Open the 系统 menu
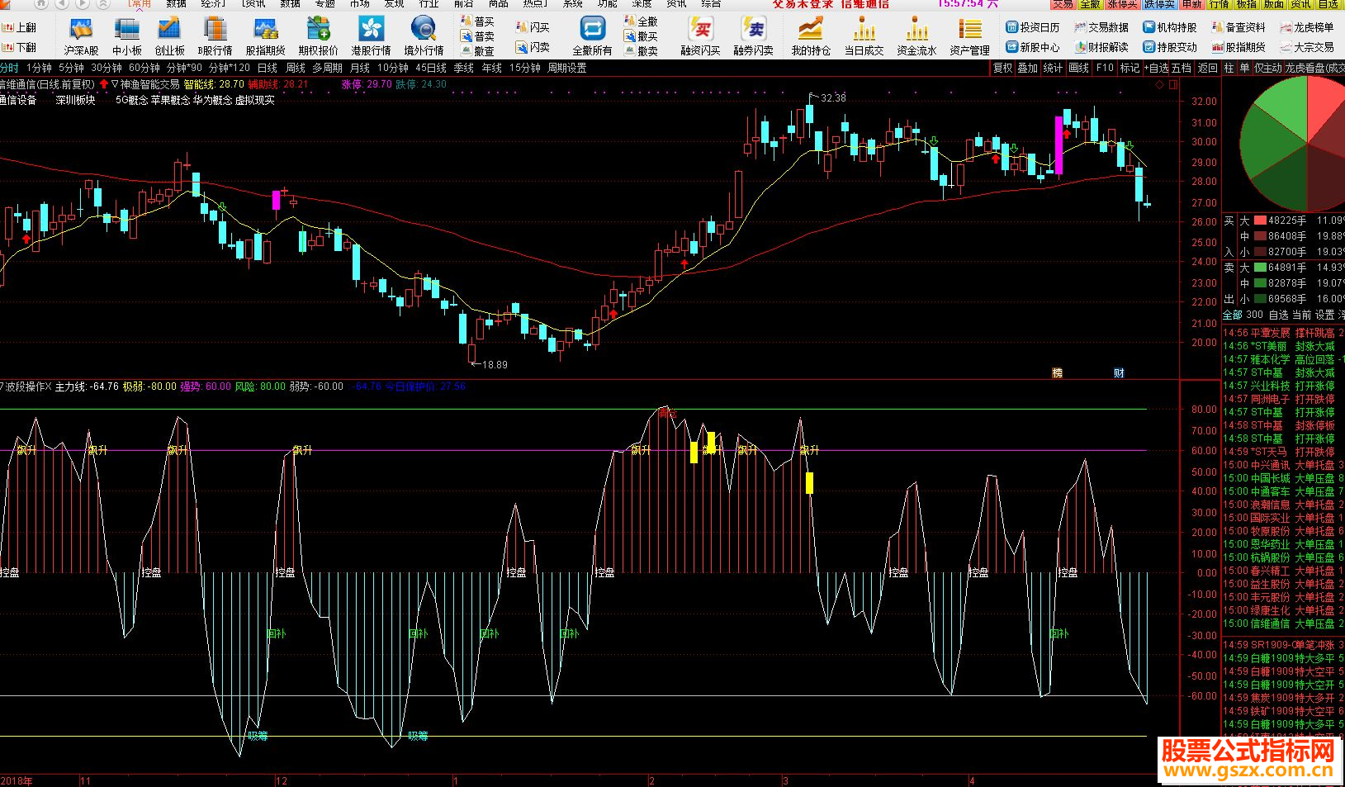1345x787 pixels. (x=573, y=4)
